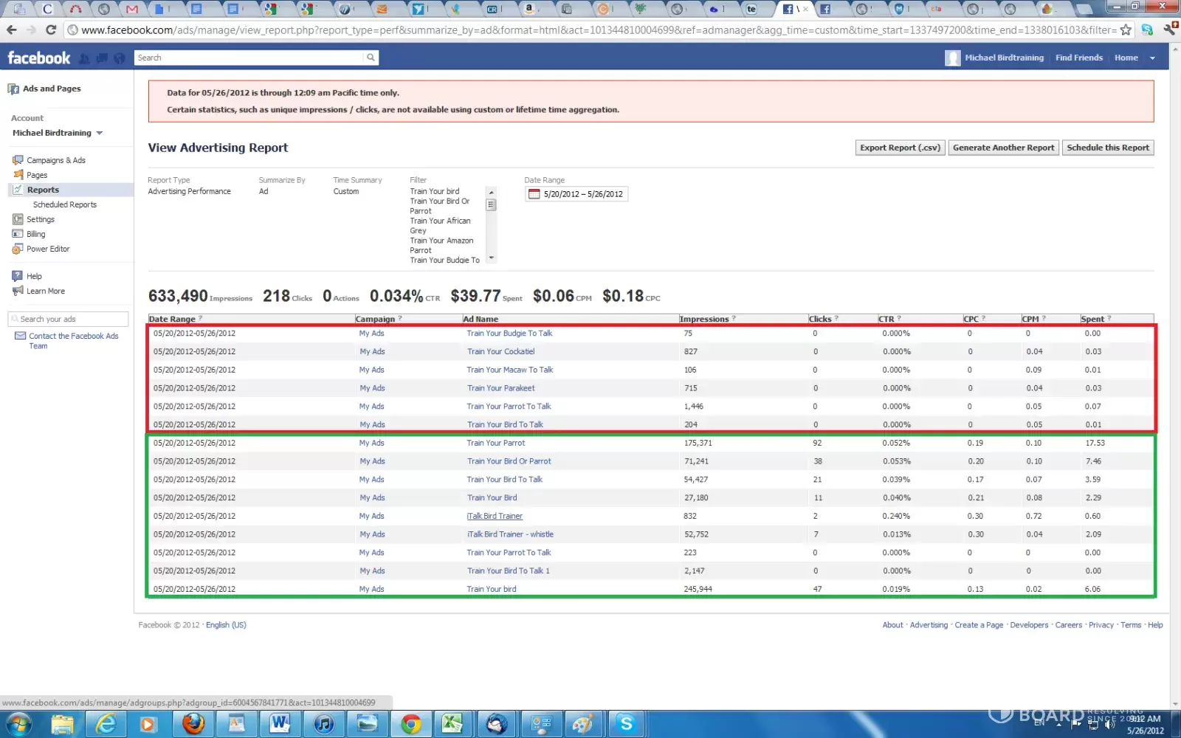The image size is (1181, 738).
Task: Click the Developers footer link
Action: [1029, 624]
